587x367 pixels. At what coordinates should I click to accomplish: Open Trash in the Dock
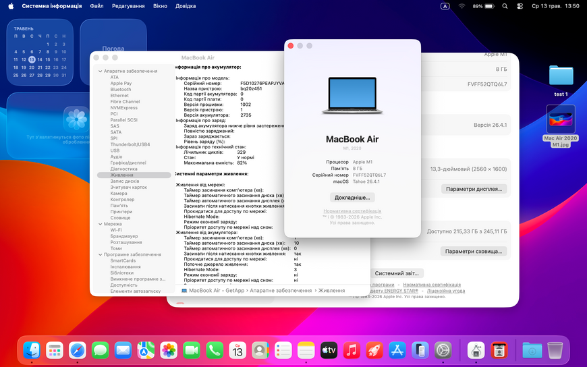coord(555,351)
